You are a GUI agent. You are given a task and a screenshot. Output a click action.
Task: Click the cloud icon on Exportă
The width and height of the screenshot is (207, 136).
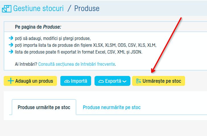click(101, 81)
